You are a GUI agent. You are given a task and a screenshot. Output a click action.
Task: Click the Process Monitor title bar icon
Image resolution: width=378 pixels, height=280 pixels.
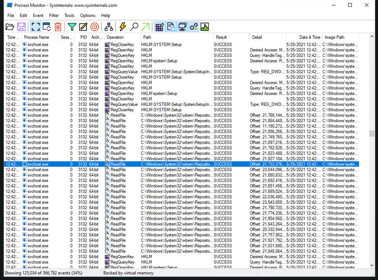(x=10, y=5)
